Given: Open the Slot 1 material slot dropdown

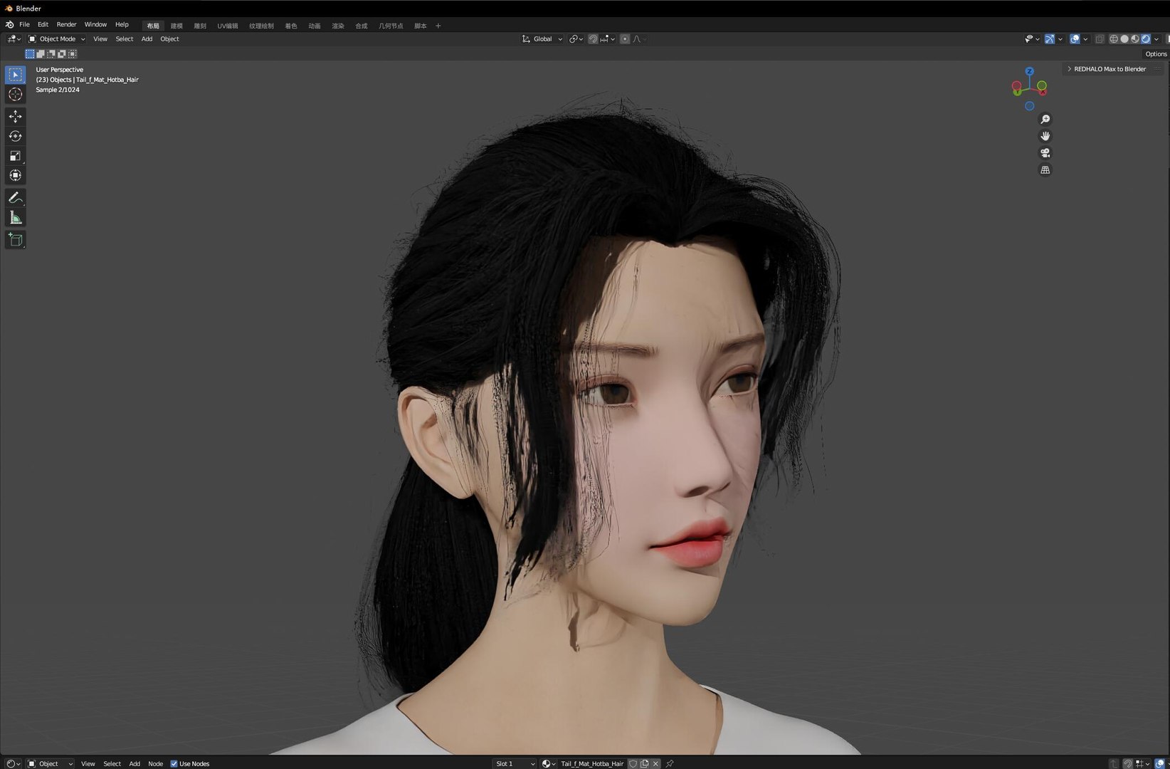Looking at the screenshot, I should (515, 763).
